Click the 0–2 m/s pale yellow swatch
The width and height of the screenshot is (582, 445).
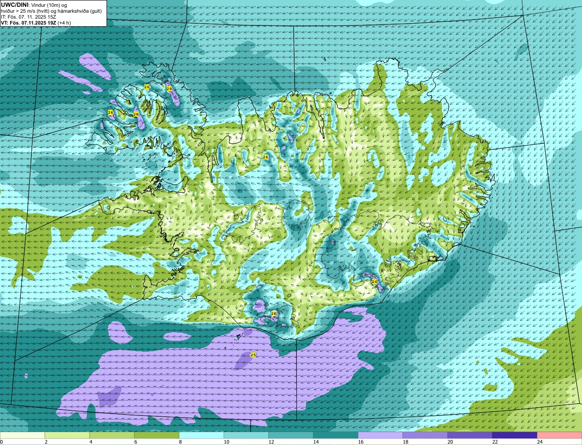tap(23, 435)
